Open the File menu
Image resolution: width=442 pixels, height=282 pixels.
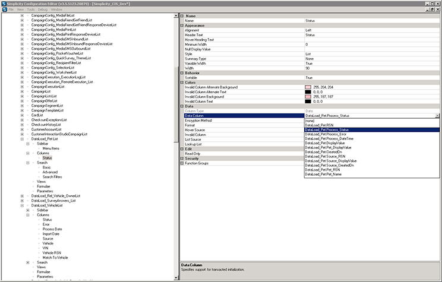[x=11, y=9]
